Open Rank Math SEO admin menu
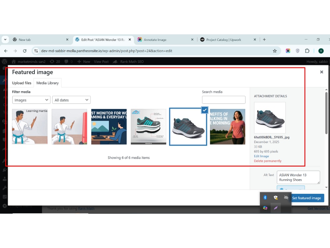Viewport: 330px width, 248px height. tap(128, 62)
